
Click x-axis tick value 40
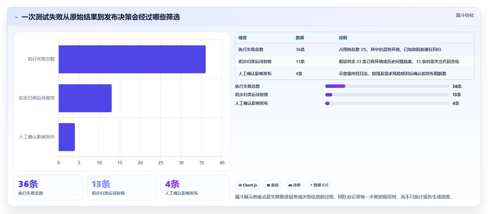pos(222,163)
